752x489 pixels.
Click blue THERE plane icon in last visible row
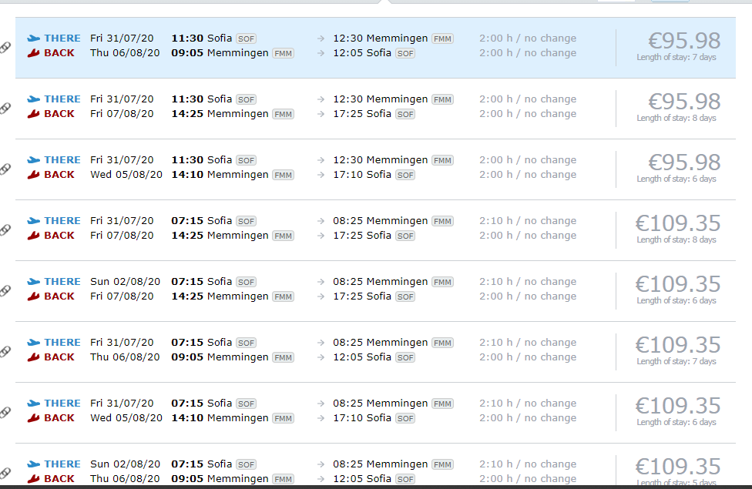(x=33, y=464)
